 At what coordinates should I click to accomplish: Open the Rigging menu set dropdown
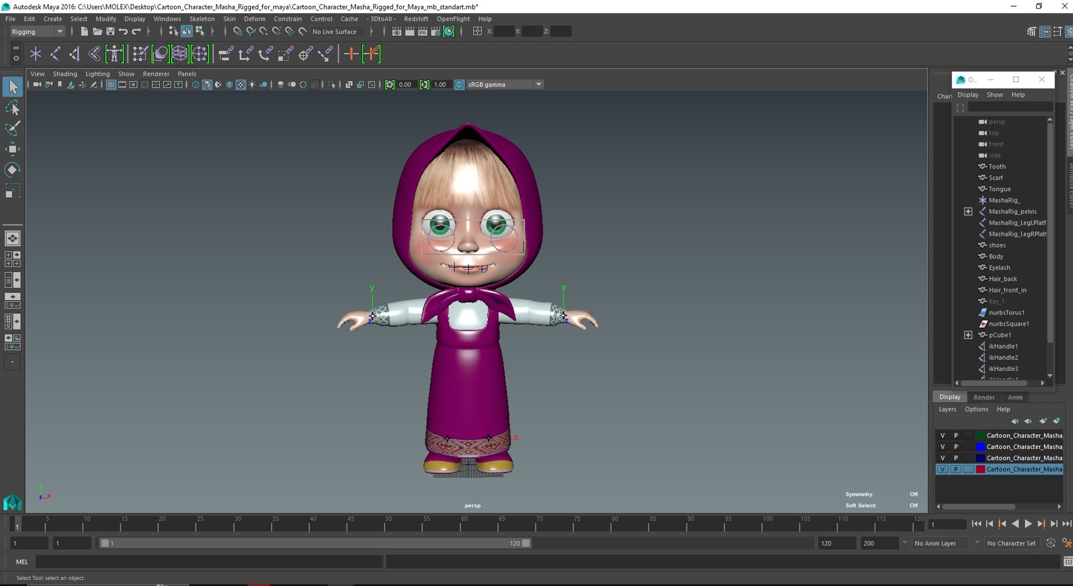(x=37, y=31)
